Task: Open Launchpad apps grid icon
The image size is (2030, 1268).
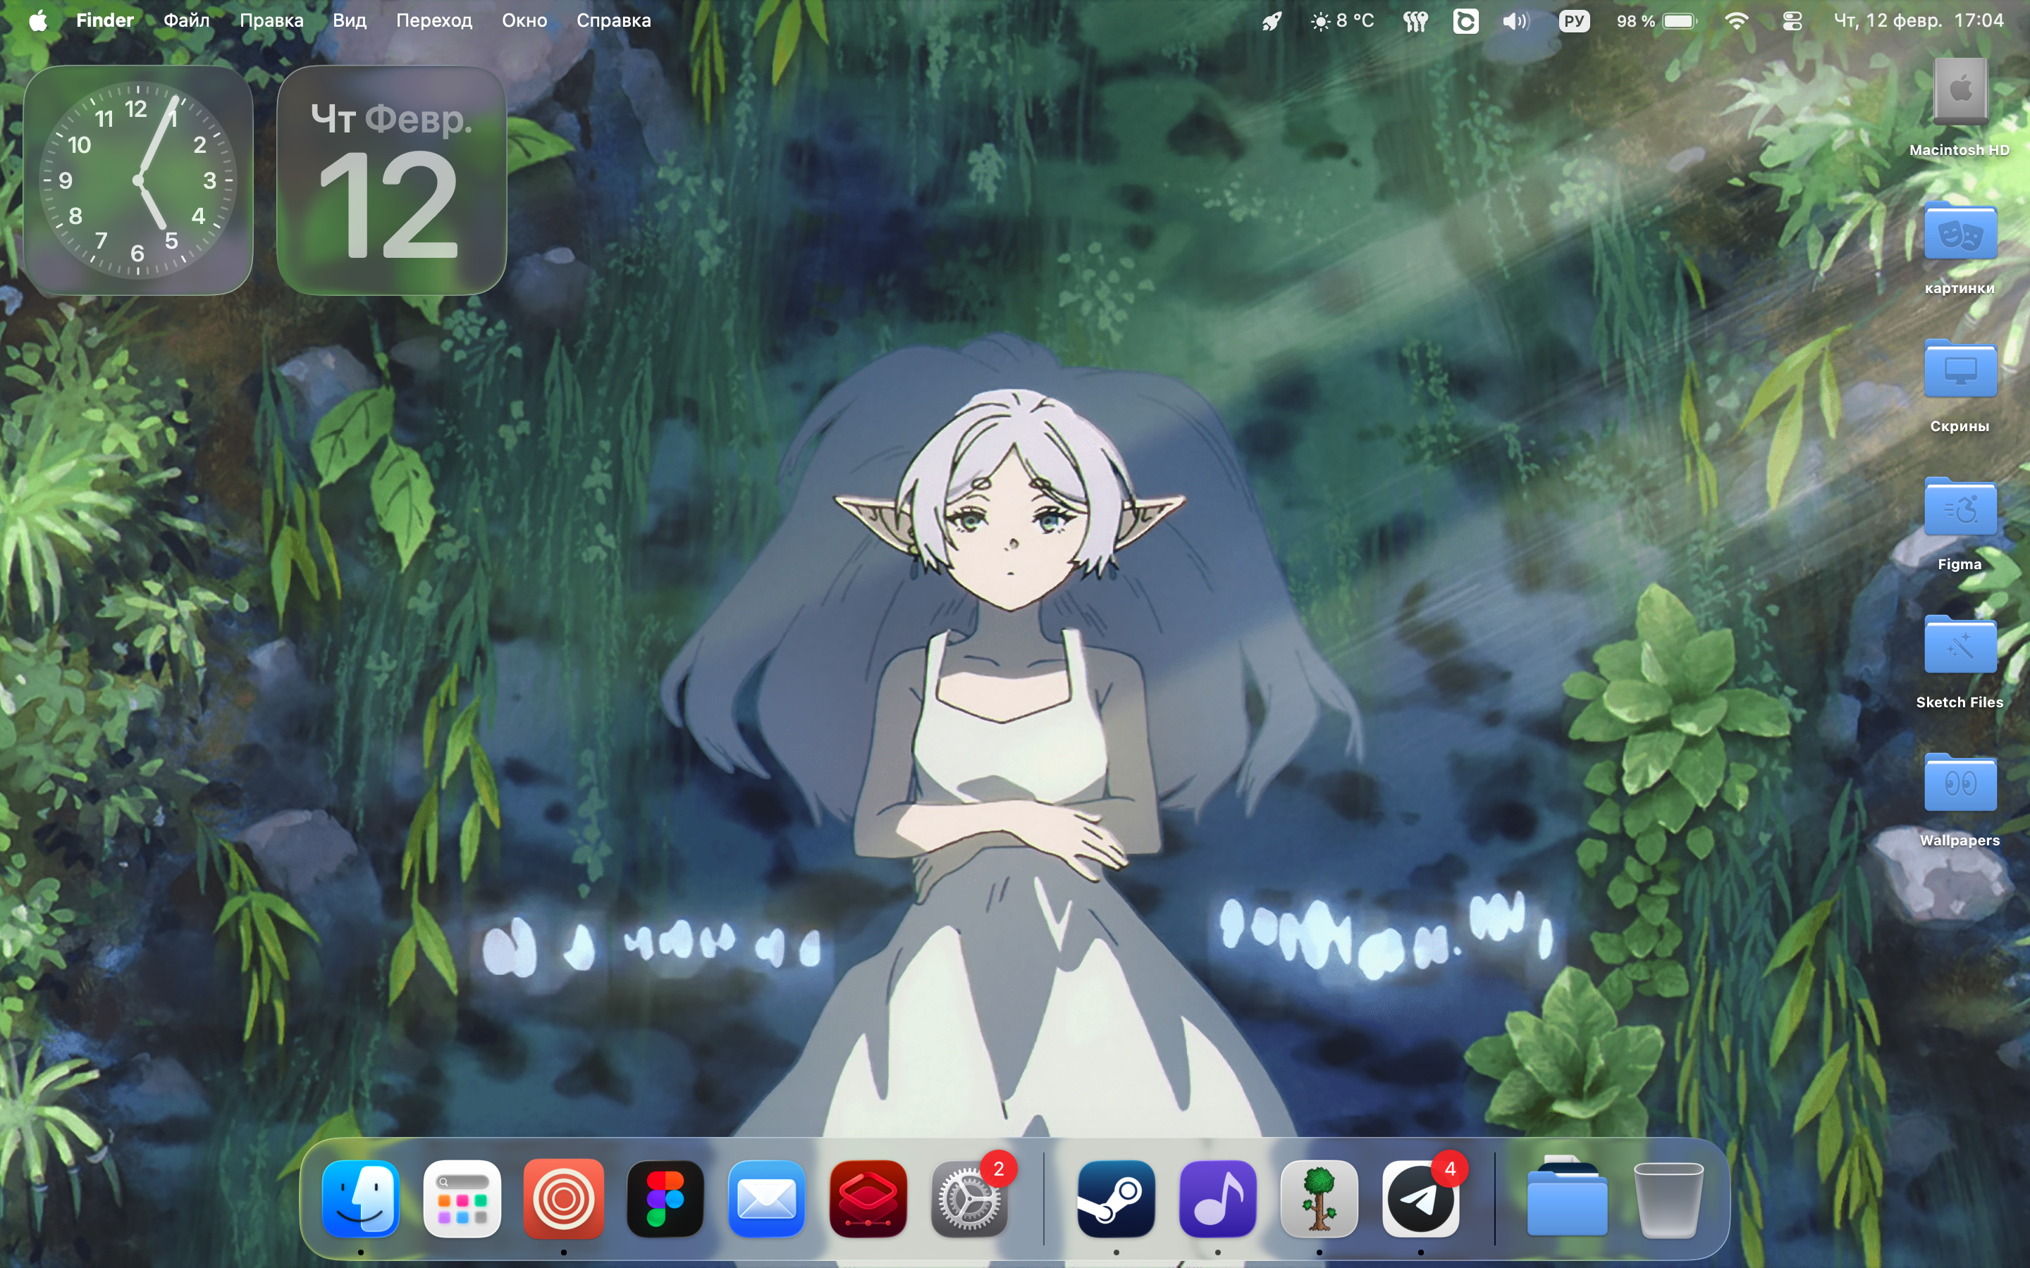Action: pyautogui.click(x=462, y=1199)
